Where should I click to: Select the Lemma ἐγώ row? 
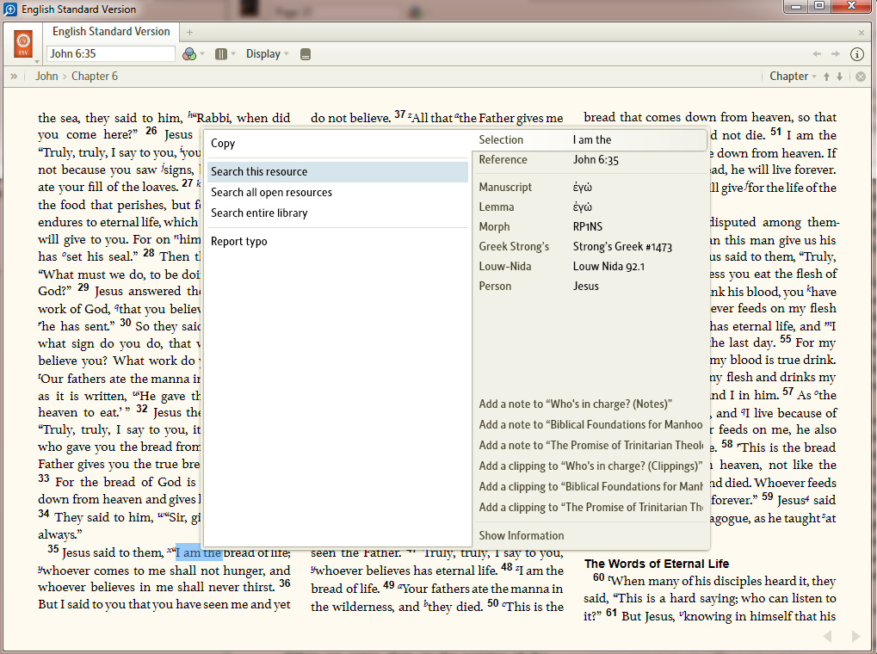[x=591, y=207]
